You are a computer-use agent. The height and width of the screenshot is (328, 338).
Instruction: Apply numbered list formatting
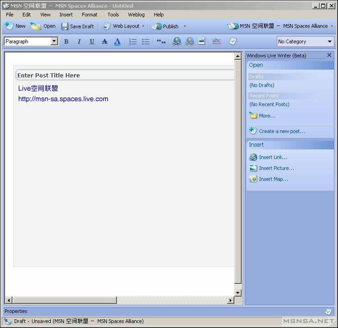click(133, 41)
